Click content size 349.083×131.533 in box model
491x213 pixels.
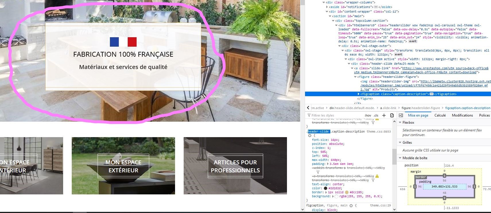[444, 186]
